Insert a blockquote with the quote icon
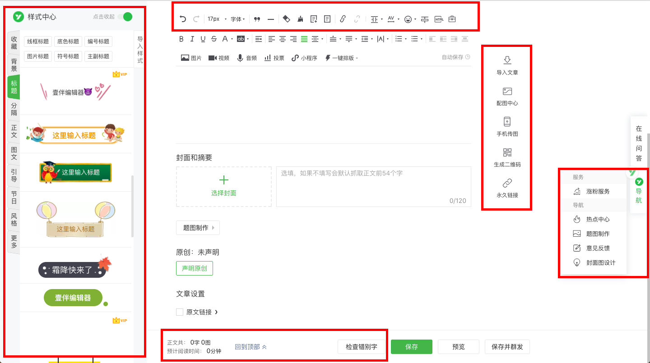Viewport: 650px width, 363px height. (x=257, y=19)
